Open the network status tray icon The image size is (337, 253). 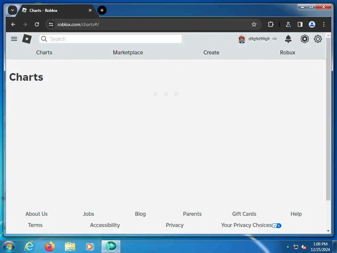point(296,247)
